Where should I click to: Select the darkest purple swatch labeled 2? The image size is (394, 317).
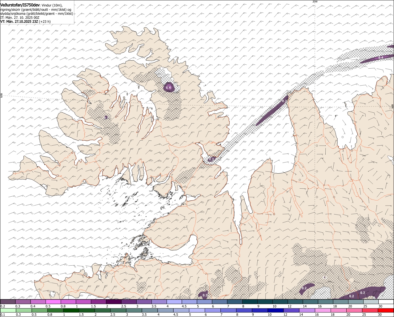click(x=114, y=302)
